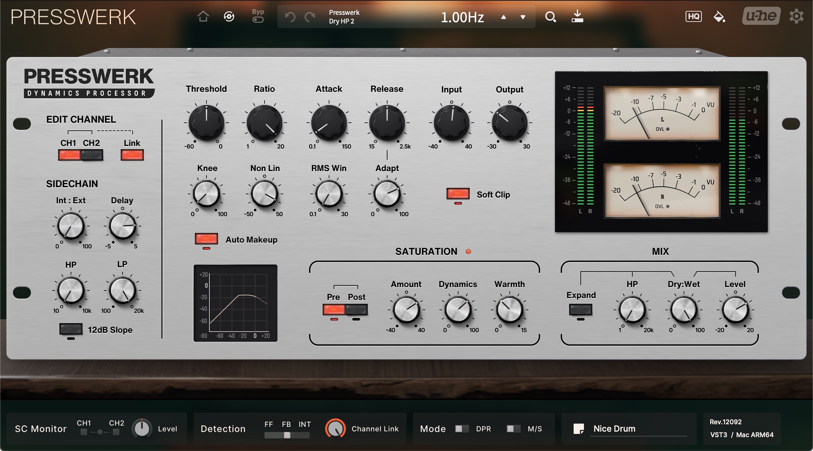Click the Threshold knob
The width and height of the screenshot is (813, 451).
(x=206, y=122)
